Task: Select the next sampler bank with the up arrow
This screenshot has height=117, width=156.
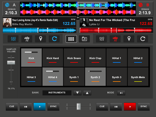Action: click(87, 93)
